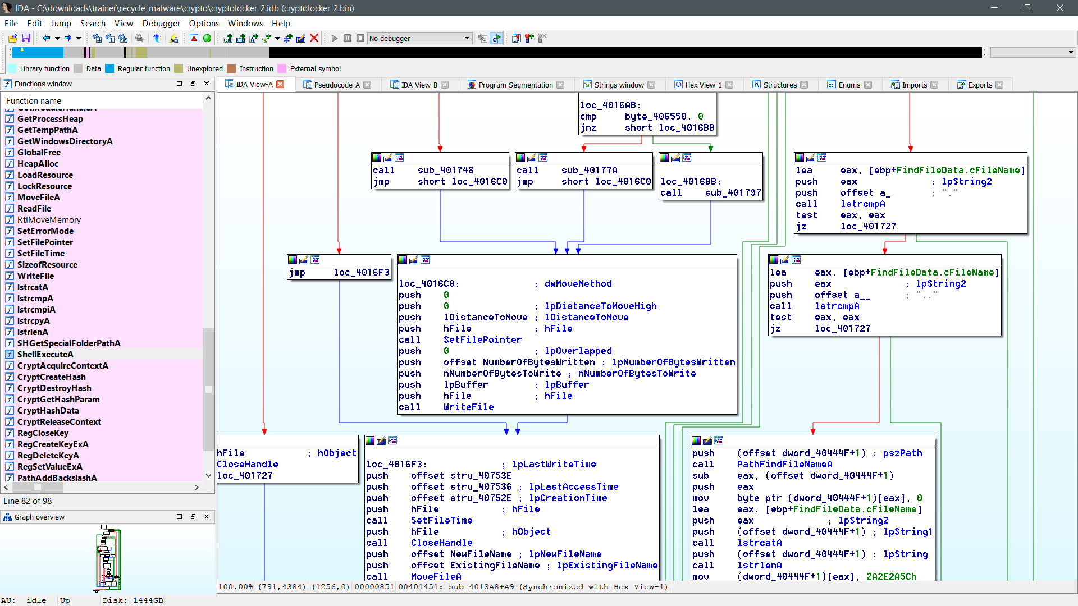This screenshot has width=1078, height=606.
Task: Click the blue up arrow icon
Action: (x=157, y=38)
